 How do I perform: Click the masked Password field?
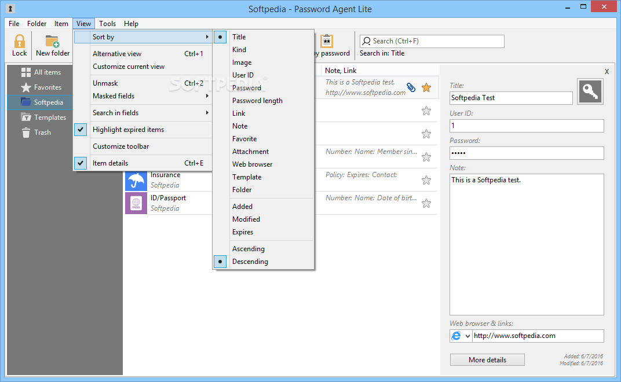coord(527,153)
